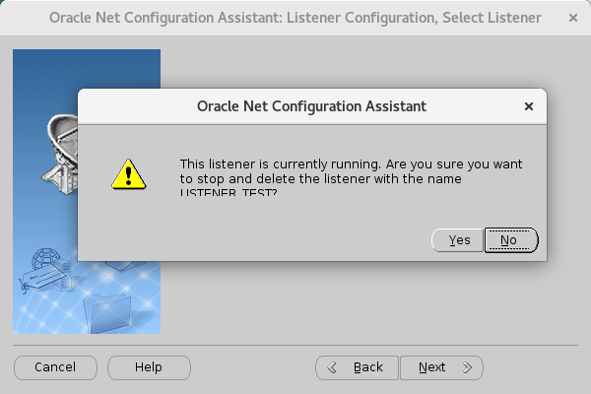Click the listener running warning message text
591x394 pixels.
click(351, 178)
